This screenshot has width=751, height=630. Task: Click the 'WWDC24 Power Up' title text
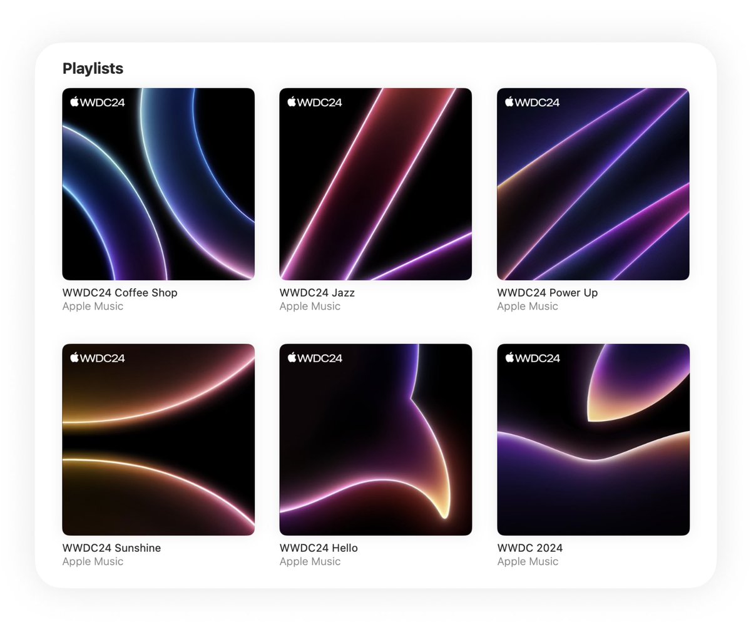click(548, 293)
